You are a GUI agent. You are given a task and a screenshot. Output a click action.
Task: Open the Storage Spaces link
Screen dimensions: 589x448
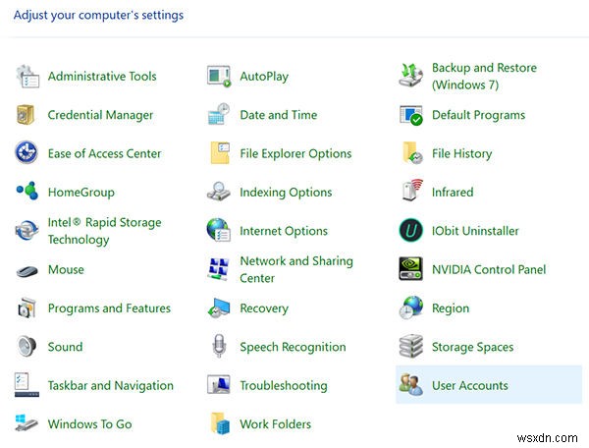[473, 347]
